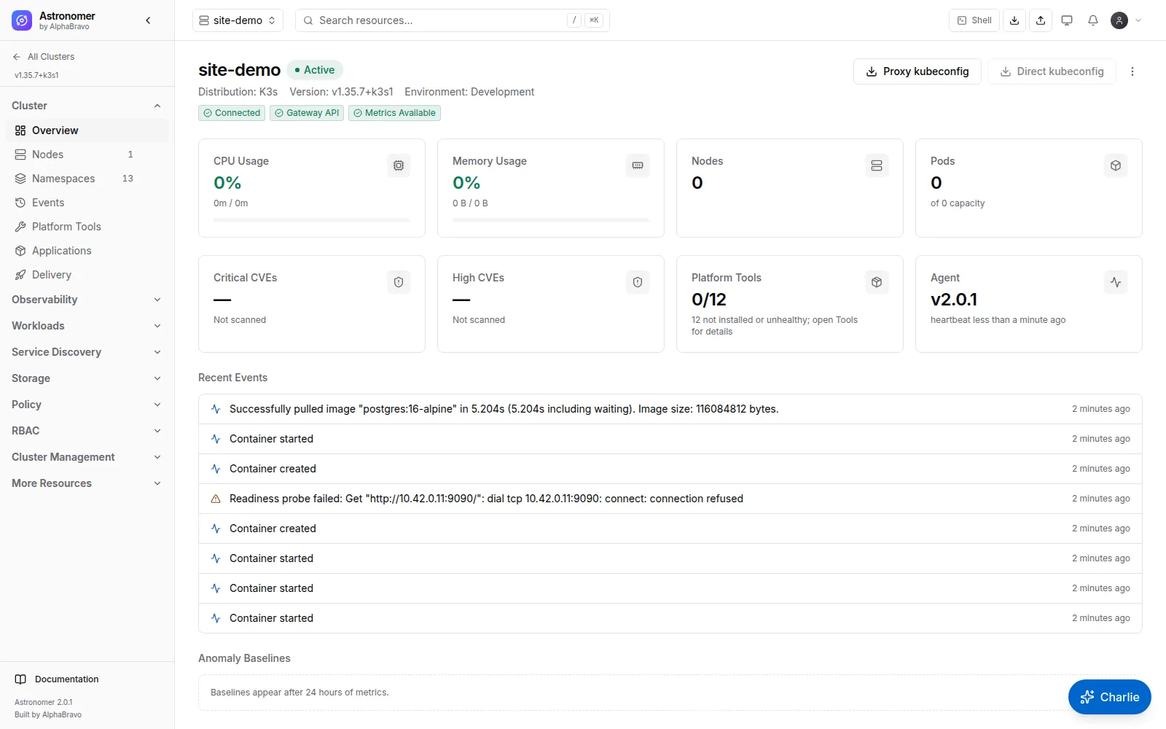This screenshot has width=1166, height=729.
Task: Expand the Workloads section
Action: point(87,326)
